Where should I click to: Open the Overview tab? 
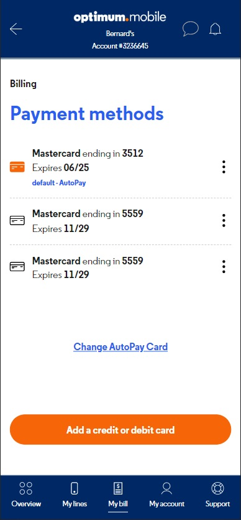pyautogui.click(x=26, y=494)
